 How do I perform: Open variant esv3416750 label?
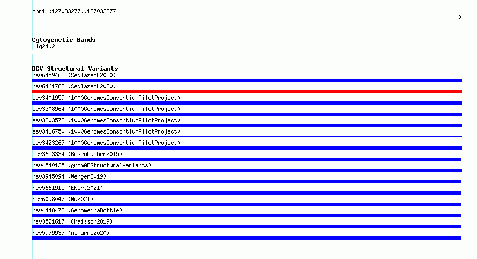106,131
